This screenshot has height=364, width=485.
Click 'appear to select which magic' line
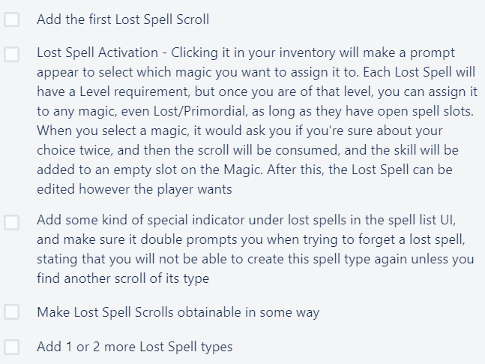pos(256,72)
